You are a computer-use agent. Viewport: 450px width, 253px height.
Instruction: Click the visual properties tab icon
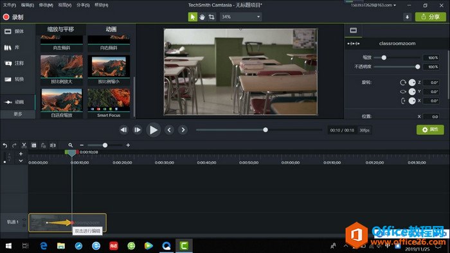click(x=354, y=30)
